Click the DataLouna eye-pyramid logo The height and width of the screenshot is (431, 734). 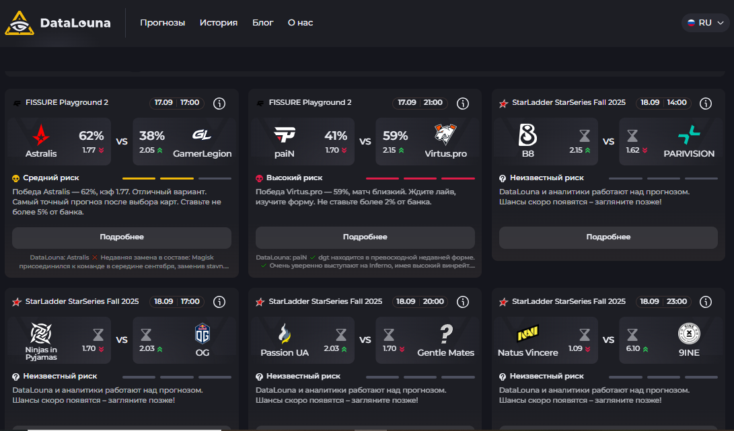(20, 23)
